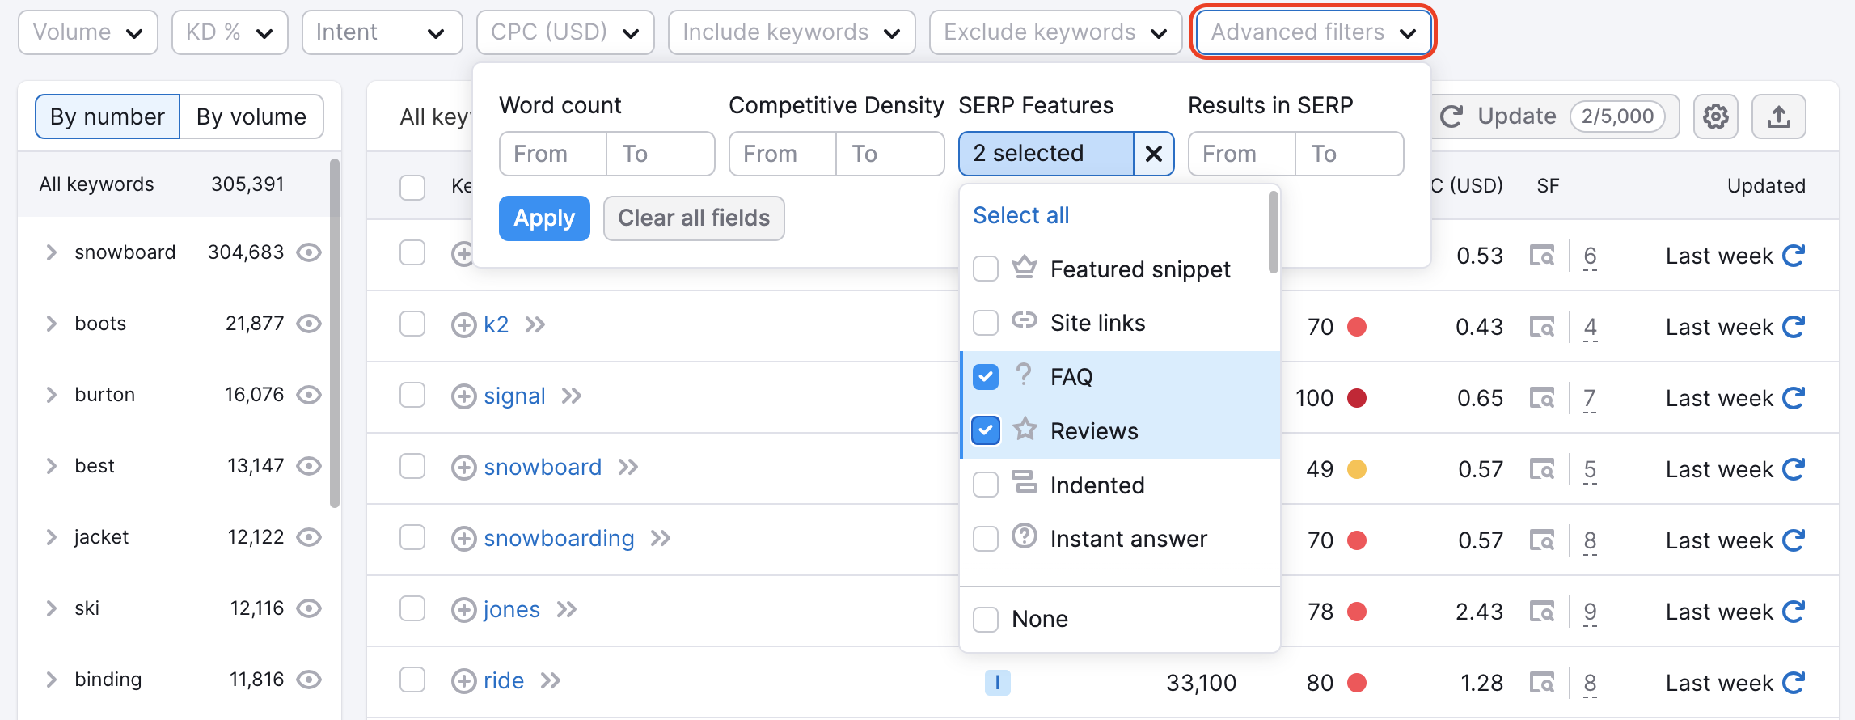
Task: Uncheck the FAQ checkbox
Action: [x=986, y=377]
